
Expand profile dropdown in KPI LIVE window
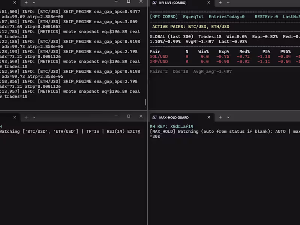point(228,3)
